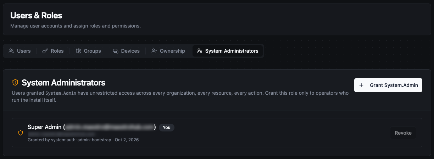Screen dimensions: 434x159
Task: Click the System Administrators section heading
Action: pos(63,83)
